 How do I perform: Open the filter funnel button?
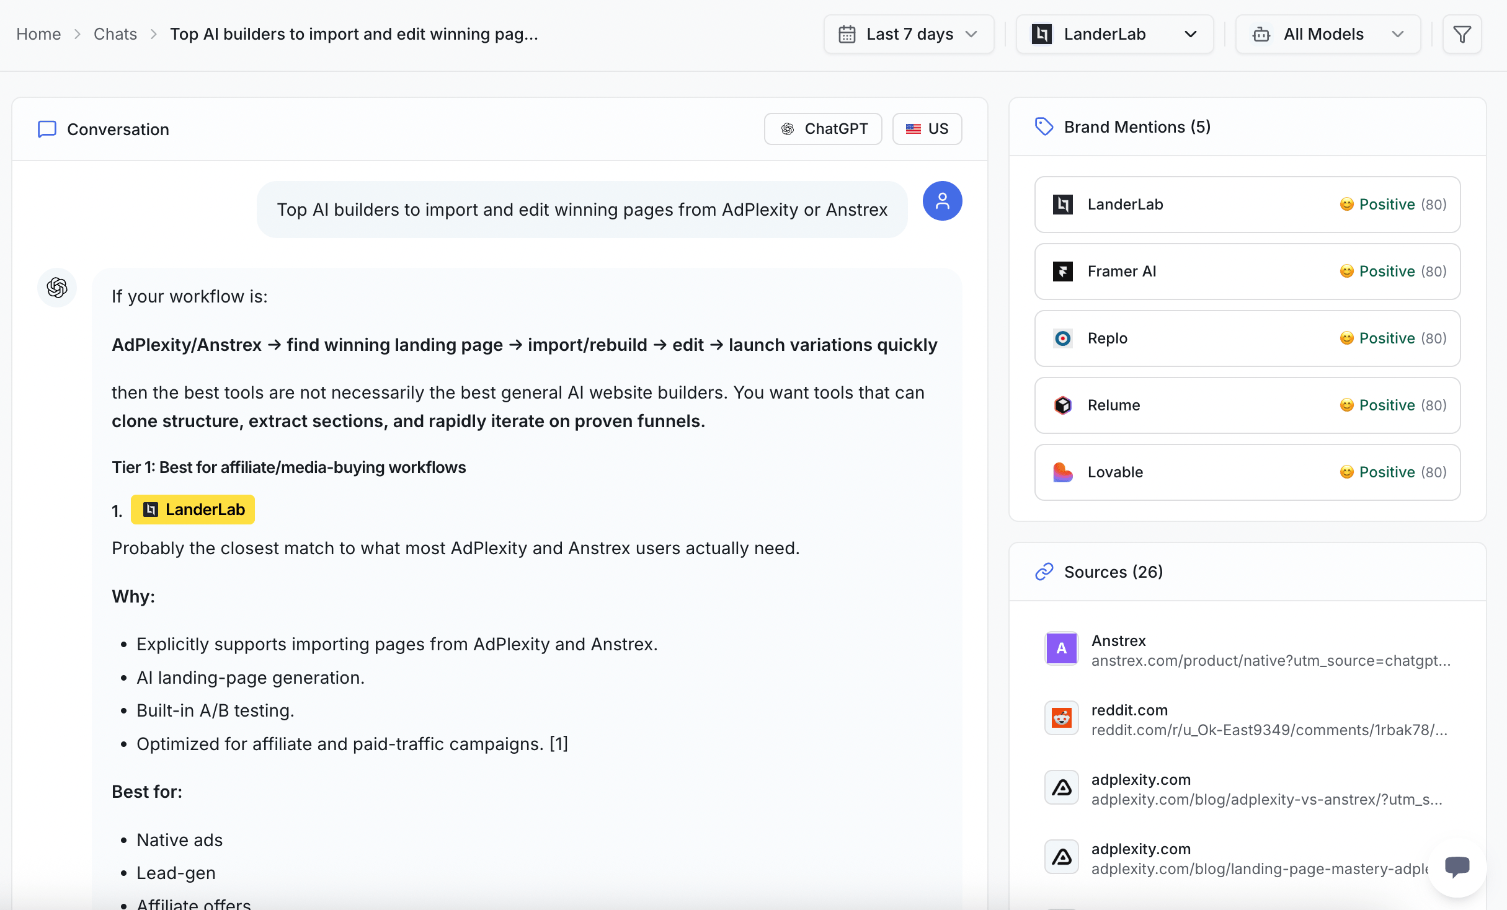(1462, 34)
